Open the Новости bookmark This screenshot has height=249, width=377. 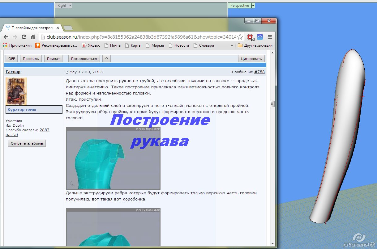[x=179, y=45]
